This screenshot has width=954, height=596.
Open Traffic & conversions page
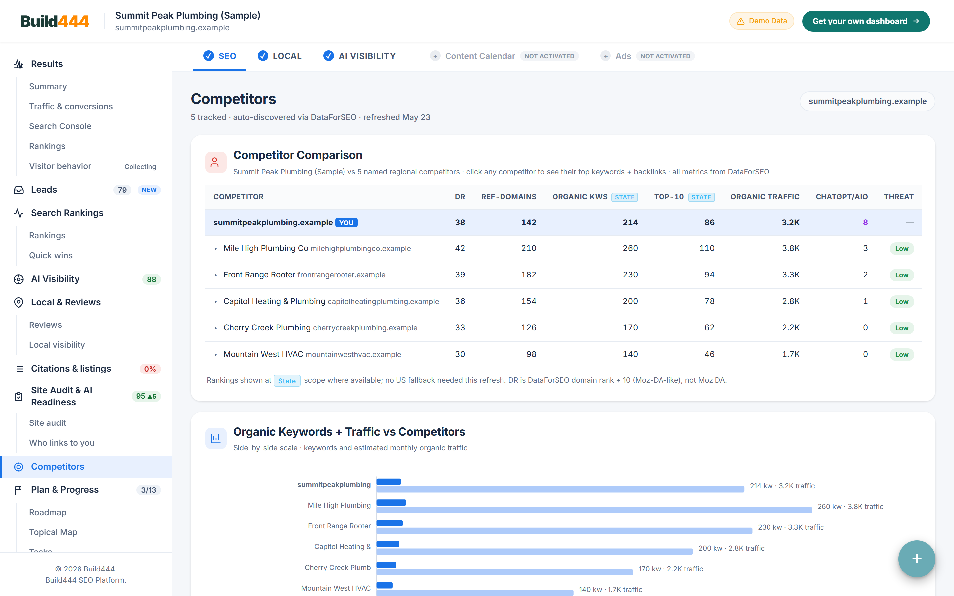click(71, 106)
